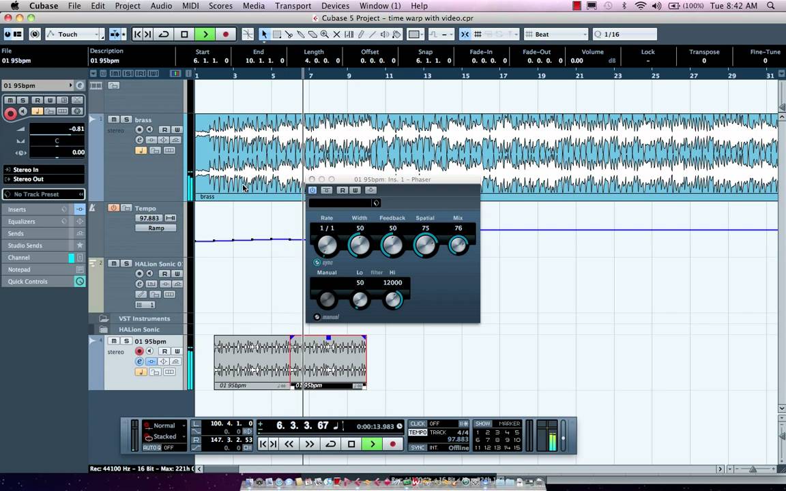The image size is (786, 491).
Task: Click the toolbar Record button
Action: (226, 34)
